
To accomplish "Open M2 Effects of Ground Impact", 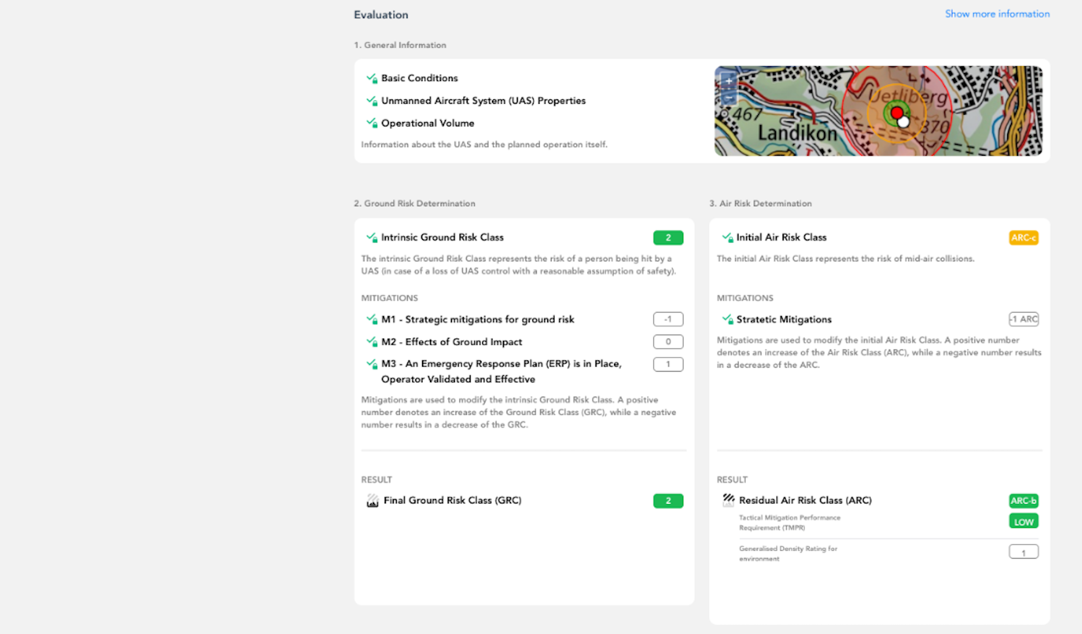I will tap(451, 342).
